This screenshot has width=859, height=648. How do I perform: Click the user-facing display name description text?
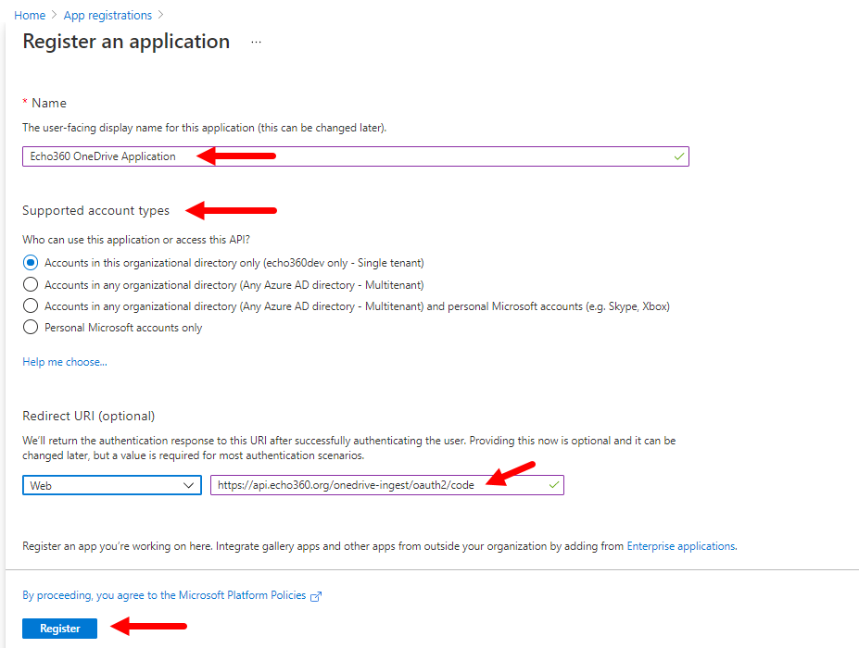(205, 128)
